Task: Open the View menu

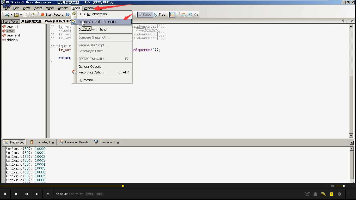Action: pyautogui.click(x=26, y=8)
